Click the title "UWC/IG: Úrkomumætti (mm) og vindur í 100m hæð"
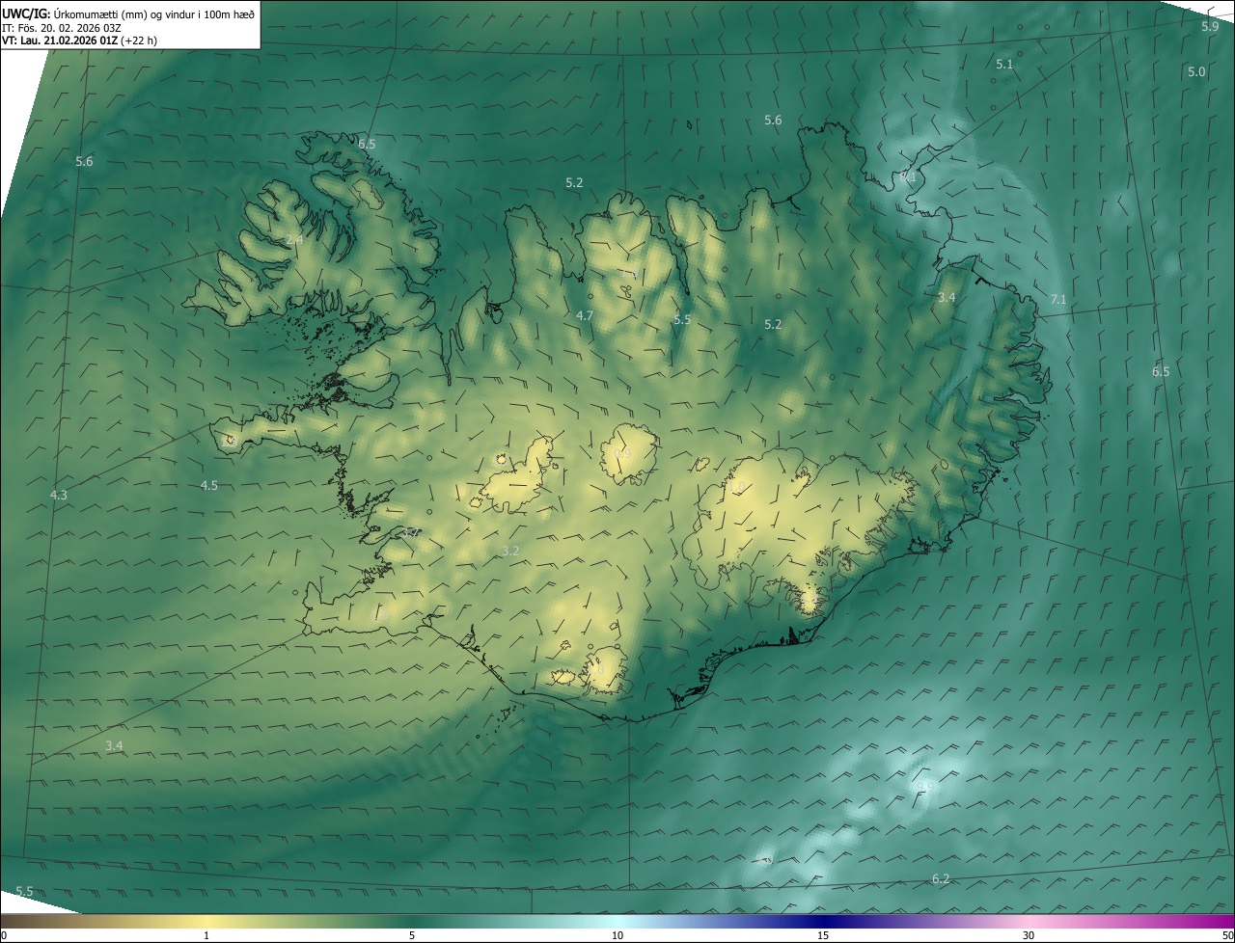Image resolution: width=1235 pixels, height=943 pixels. [x=128, y=13]
